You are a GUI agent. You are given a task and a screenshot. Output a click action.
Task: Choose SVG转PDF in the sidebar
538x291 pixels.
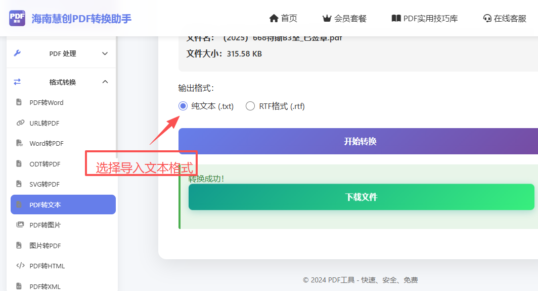63,184
